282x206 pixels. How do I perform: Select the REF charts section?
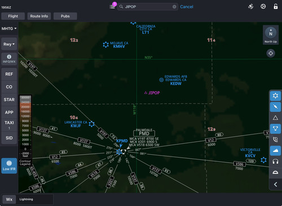point(9,74)
